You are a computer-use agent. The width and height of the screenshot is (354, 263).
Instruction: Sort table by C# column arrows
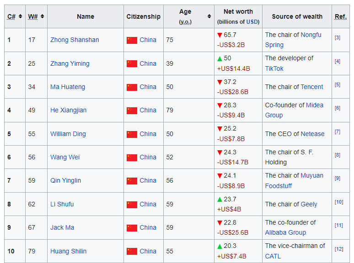click(20, 16)
